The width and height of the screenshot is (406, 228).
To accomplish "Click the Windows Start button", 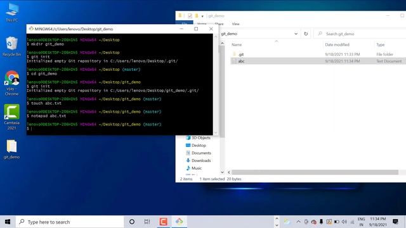I will (8, 222).
